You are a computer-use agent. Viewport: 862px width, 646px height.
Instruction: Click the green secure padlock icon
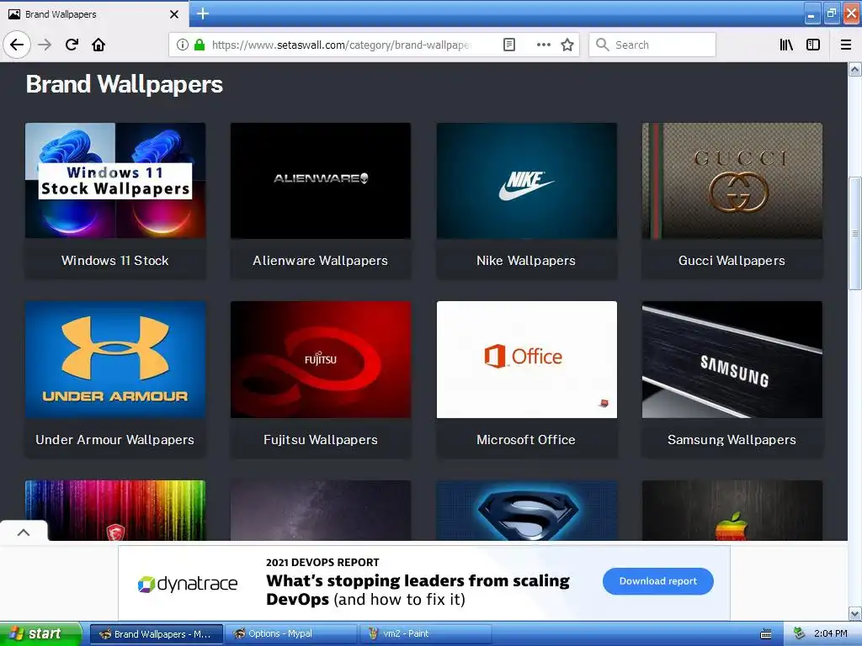(200, 45)
